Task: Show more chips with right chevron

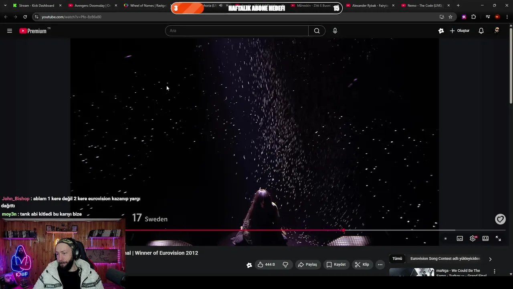Action: point(490,259)
